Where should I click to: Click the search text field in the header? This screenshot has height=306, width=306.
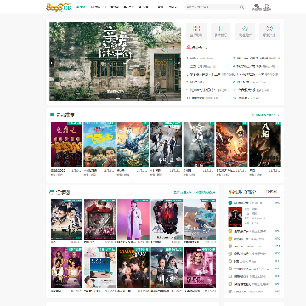coord(212,8)
